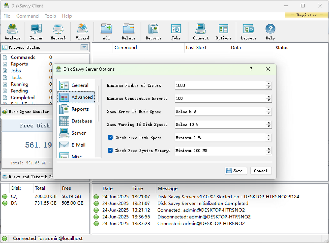The image size is (329, 243).
Task: Open the Layouts toolbar icon
Action: point(248,31)
